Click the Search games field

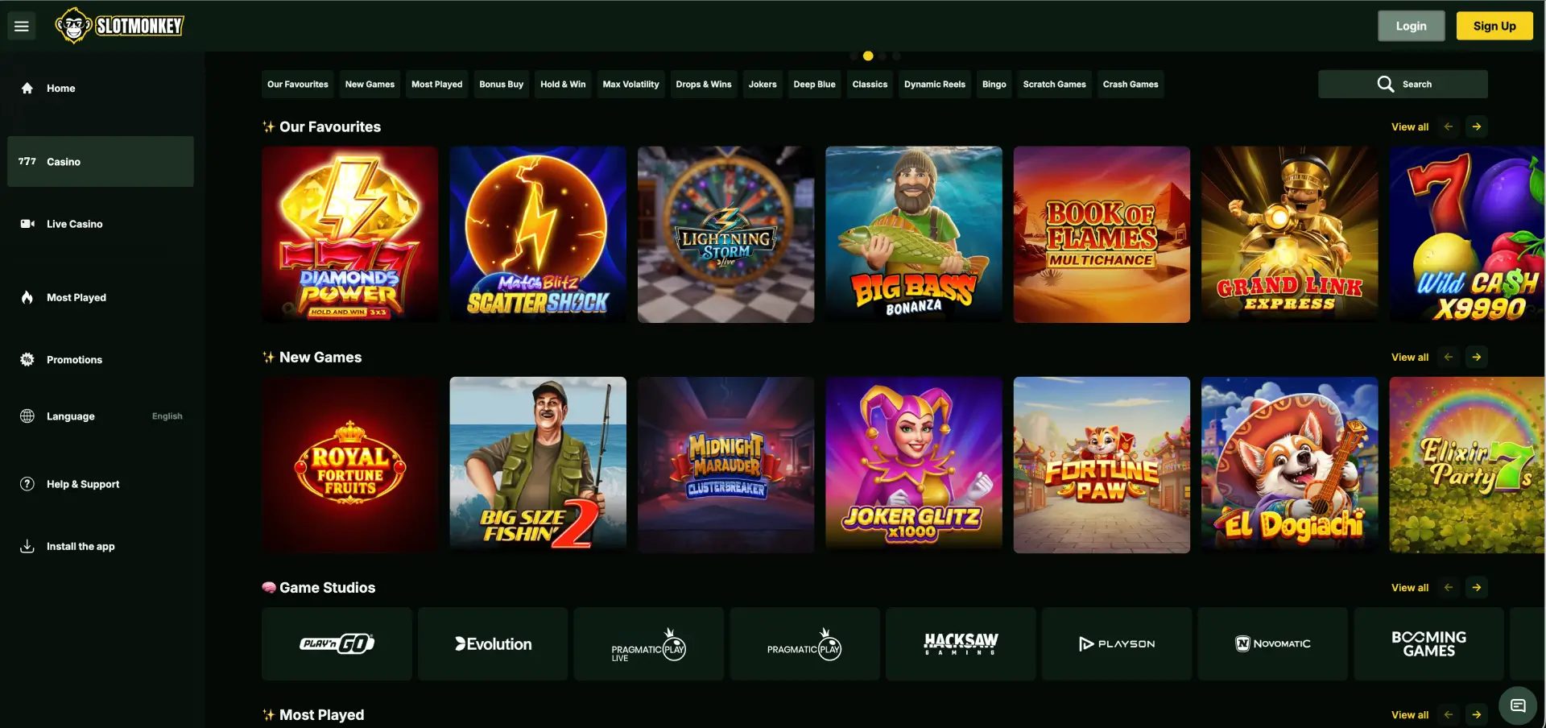[x=1403, y=85]
